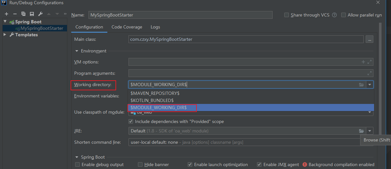Screen dimensions: 391x169
Task: Click the browse folder icon in JRE field
Action: click(361, 131)
